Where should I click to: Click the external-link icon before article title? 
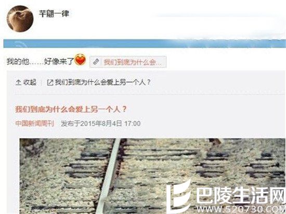coord(50,83)
